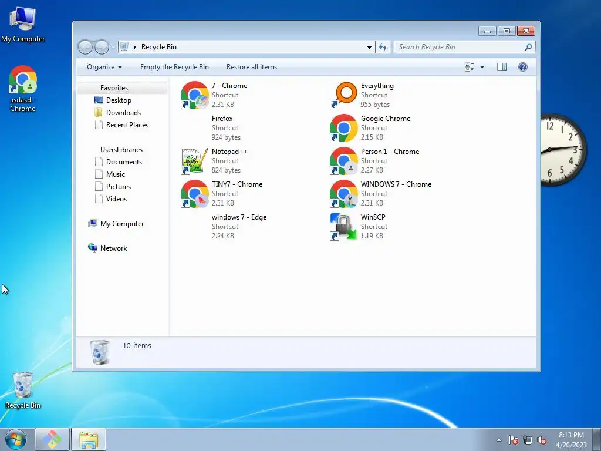Select the WINDOWS 7 - Chrome icon
Viewport: 601px width, 451px height.
[344, 194]
